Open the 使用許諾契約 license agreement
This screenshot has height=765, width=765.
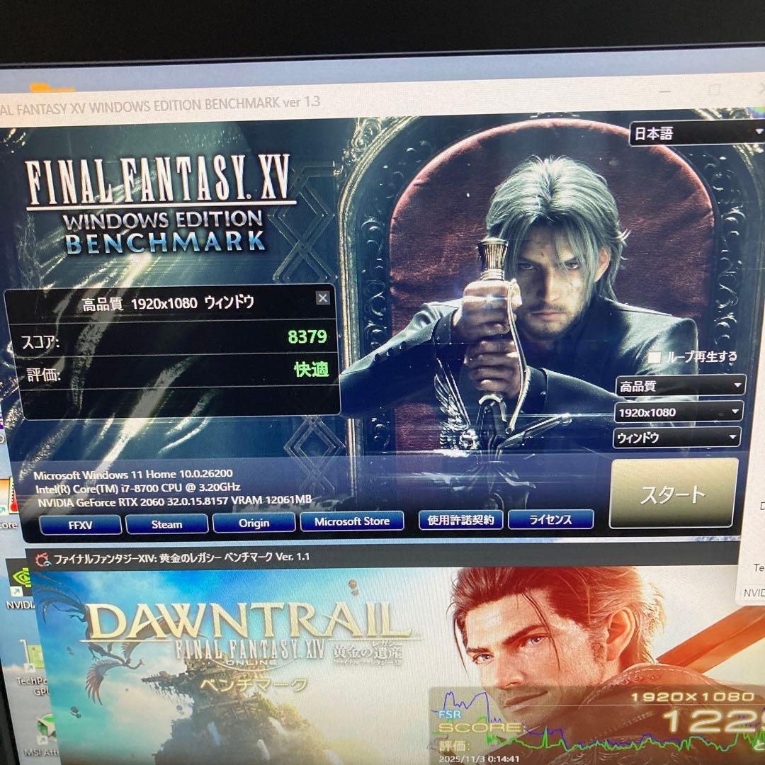pyautogui.click(x=460, y=519)
